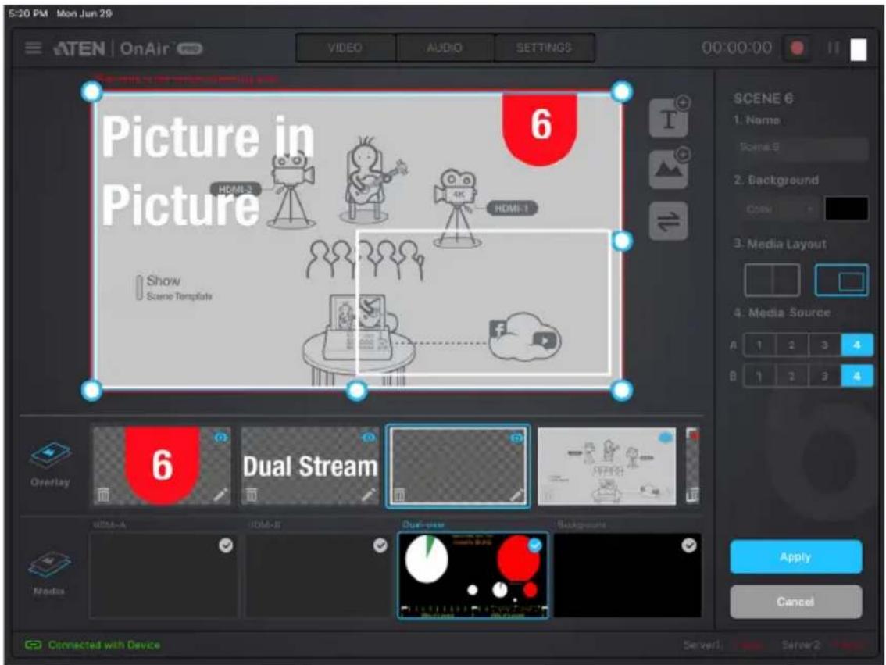Image resolution: width=886 pixels, height=665 pixels.
Task: Edit the red 6 badge overlay
Action: [220, 495]
